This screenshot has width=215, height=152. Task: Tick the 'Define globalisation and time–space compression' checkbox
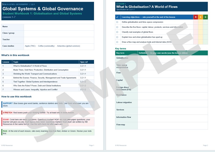(x=117, y=22)
